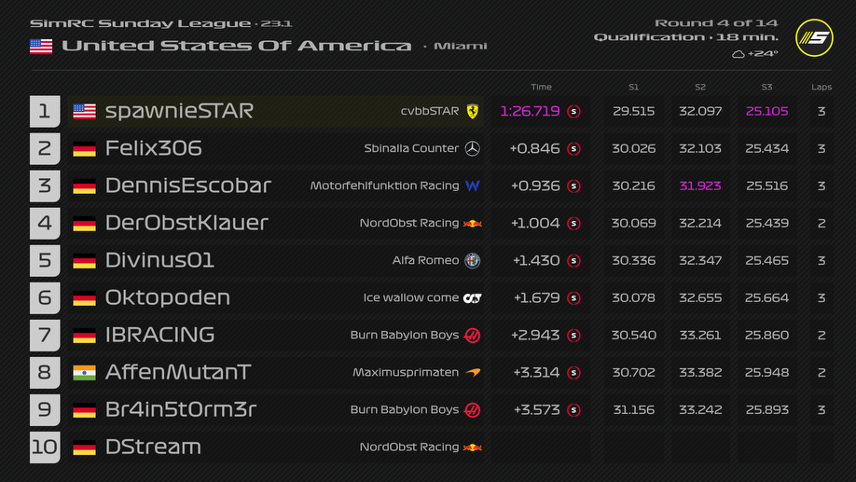The height and width of the screenshot is (482, 856).
Task: Click the Mercedes logo beside Sbinalla Counter
Action: click(473, 148)
